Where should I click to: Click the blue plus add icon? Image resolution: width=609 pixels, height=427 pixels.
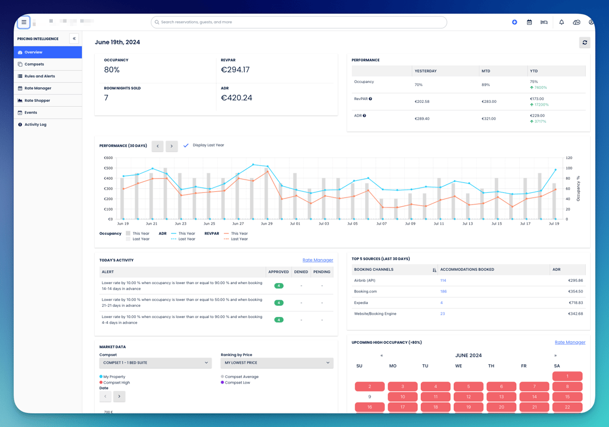pyautogui.click(x=514, y=22)
